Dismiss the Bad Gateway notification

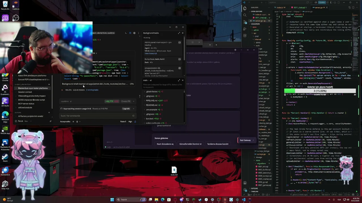point(253,140)
